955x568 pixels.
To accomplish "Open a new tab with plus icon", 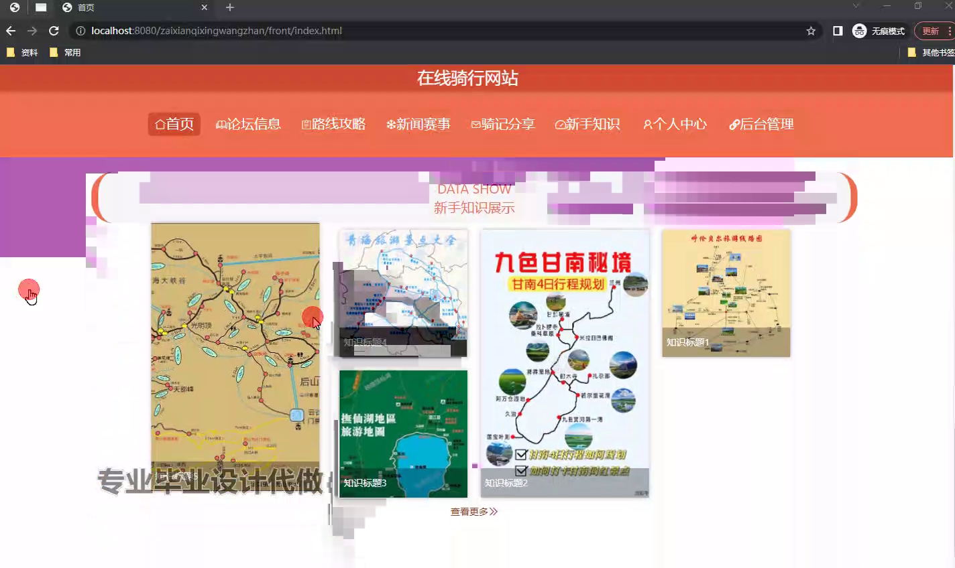I will click(x=230, y=7).
